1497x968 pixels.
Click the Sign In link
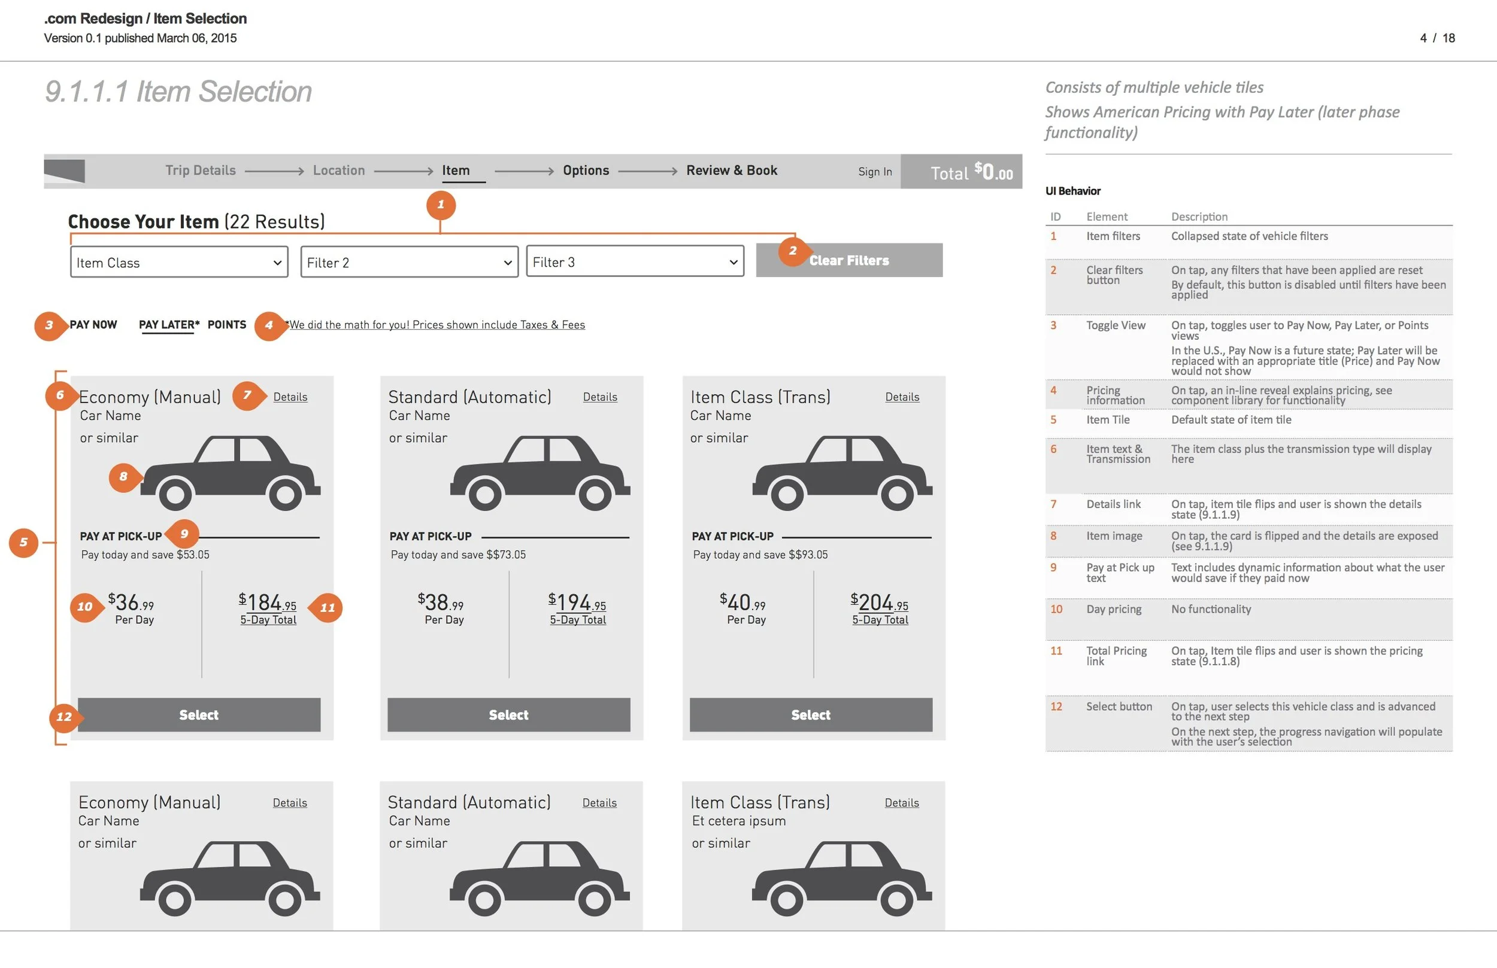875,172
